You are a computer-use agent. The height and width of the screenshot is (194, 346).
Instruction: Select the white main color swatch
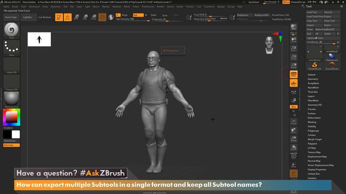coord(16,134)
